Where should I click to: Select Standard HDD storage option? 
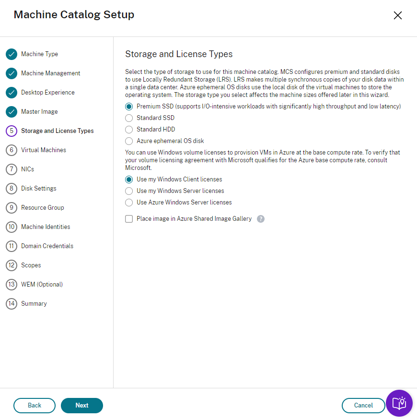[129, 130]
